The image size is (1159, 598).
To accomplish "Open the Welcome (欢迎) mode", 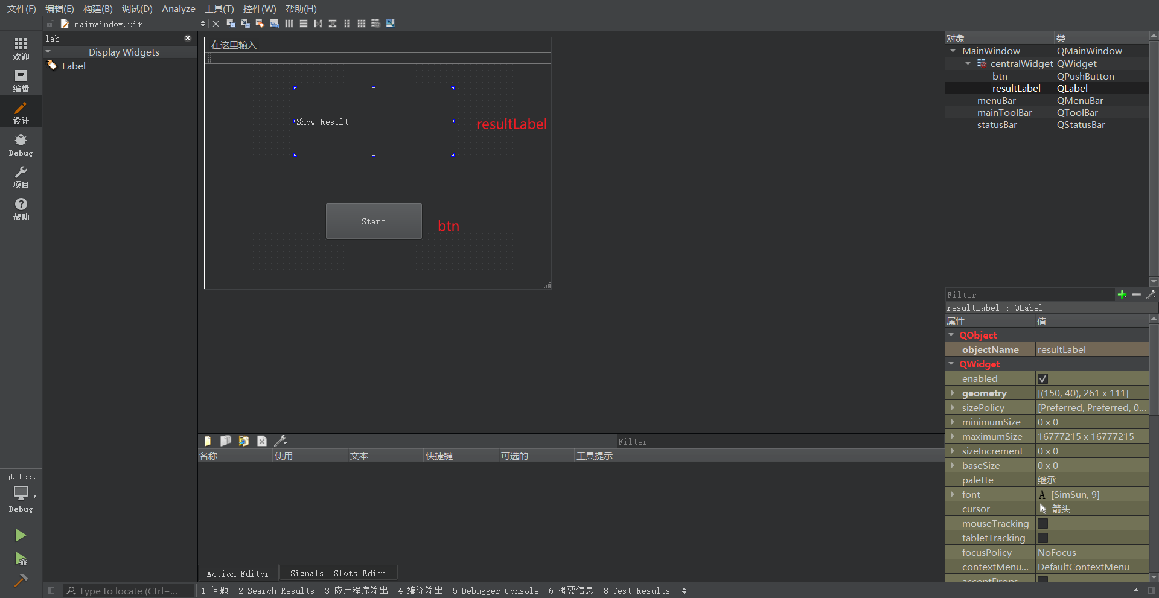I will 21,49.
